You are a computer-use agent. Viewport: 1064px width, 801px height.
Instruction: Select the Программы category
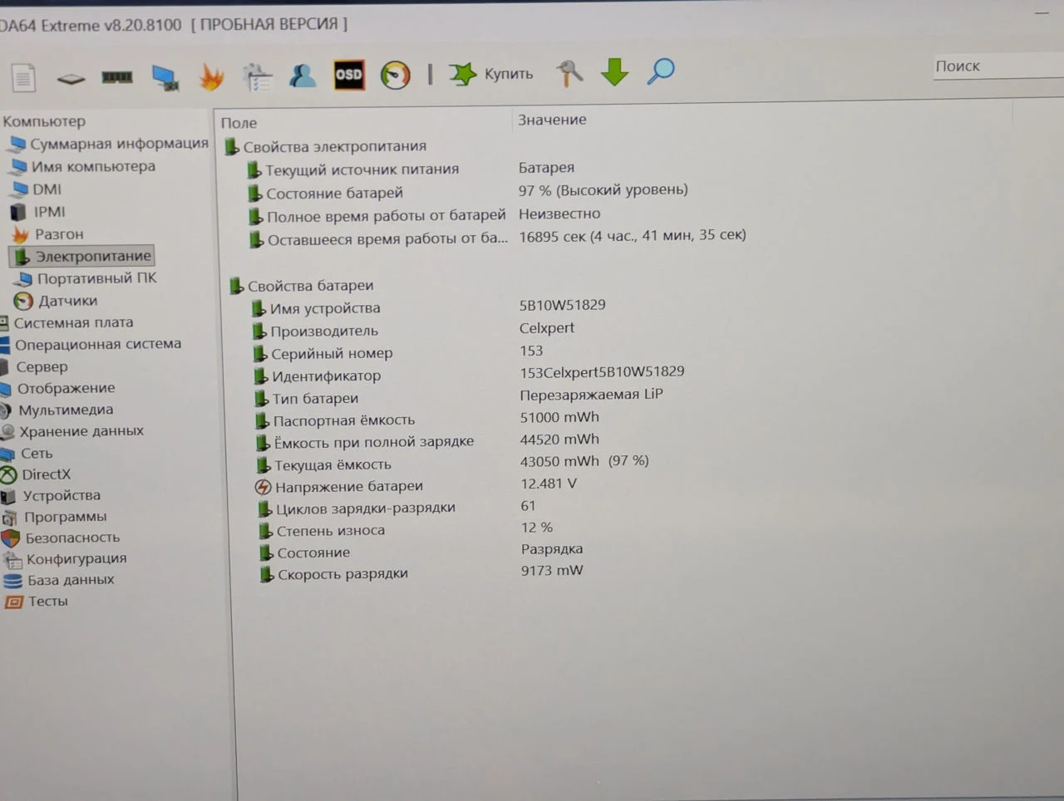coord(54,517)
